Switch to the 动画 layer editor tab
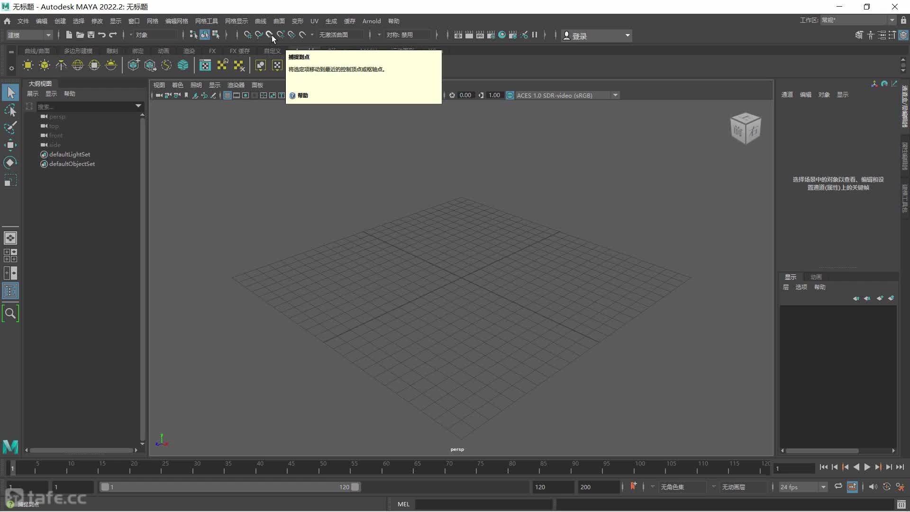The height and width of the screenshot is (512, 910). (x=816, y=277)
